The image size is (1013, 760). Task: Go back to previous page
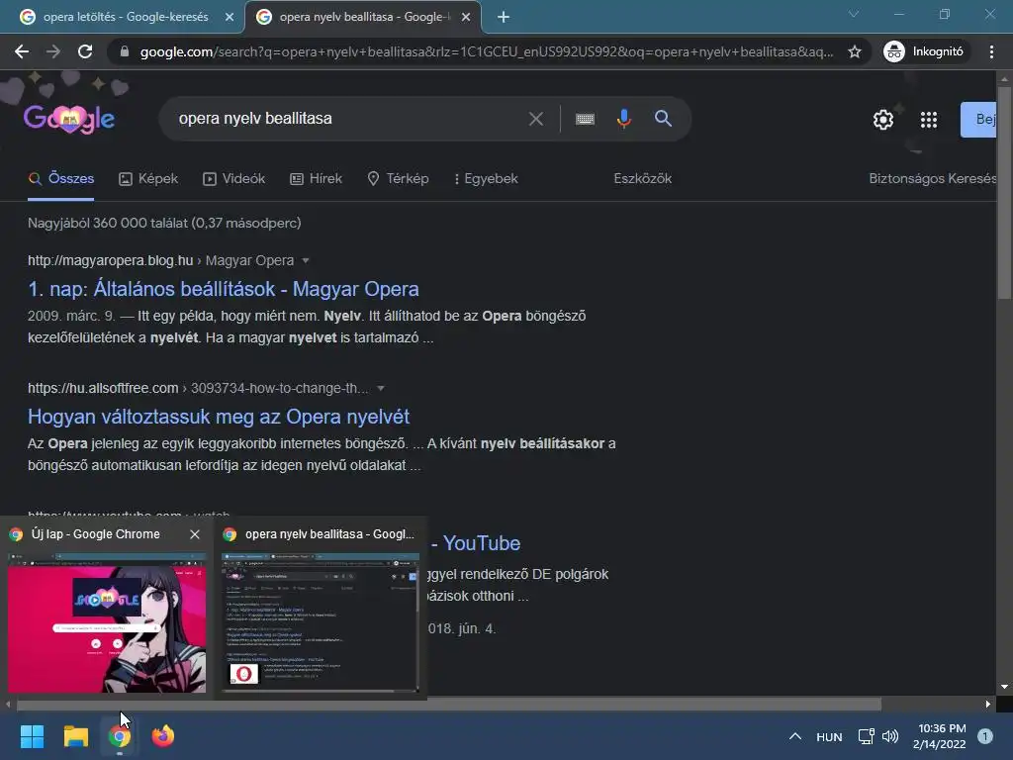tap(22, 51)
